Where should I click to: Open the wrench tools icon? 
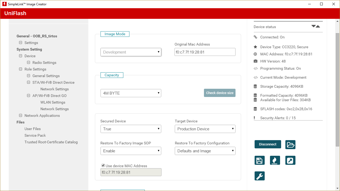(x=259, y=176)
